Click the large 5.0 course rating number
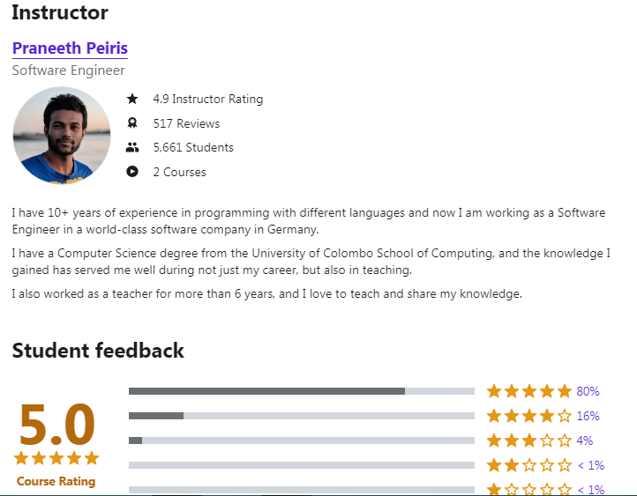The image size is (637, 496). click(56, 425)
